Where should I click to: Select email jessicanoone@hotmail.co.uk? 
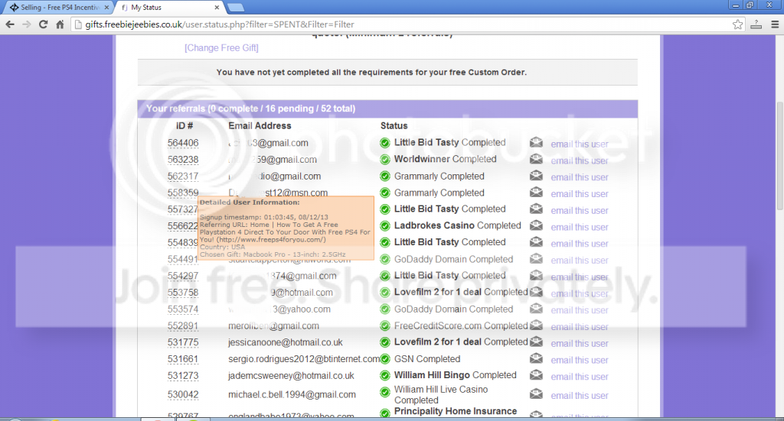tap(286, 342)
